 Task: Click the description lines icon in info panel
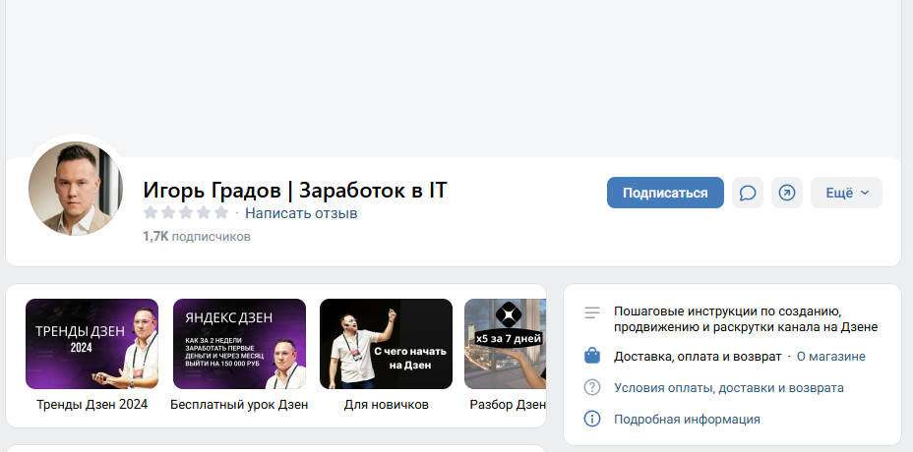pos(591,313)
